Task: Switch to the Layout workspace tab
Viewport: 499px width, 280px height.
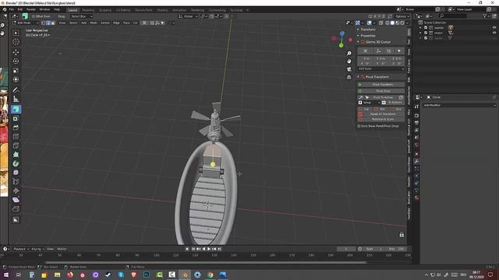Action: pos(73,10)
